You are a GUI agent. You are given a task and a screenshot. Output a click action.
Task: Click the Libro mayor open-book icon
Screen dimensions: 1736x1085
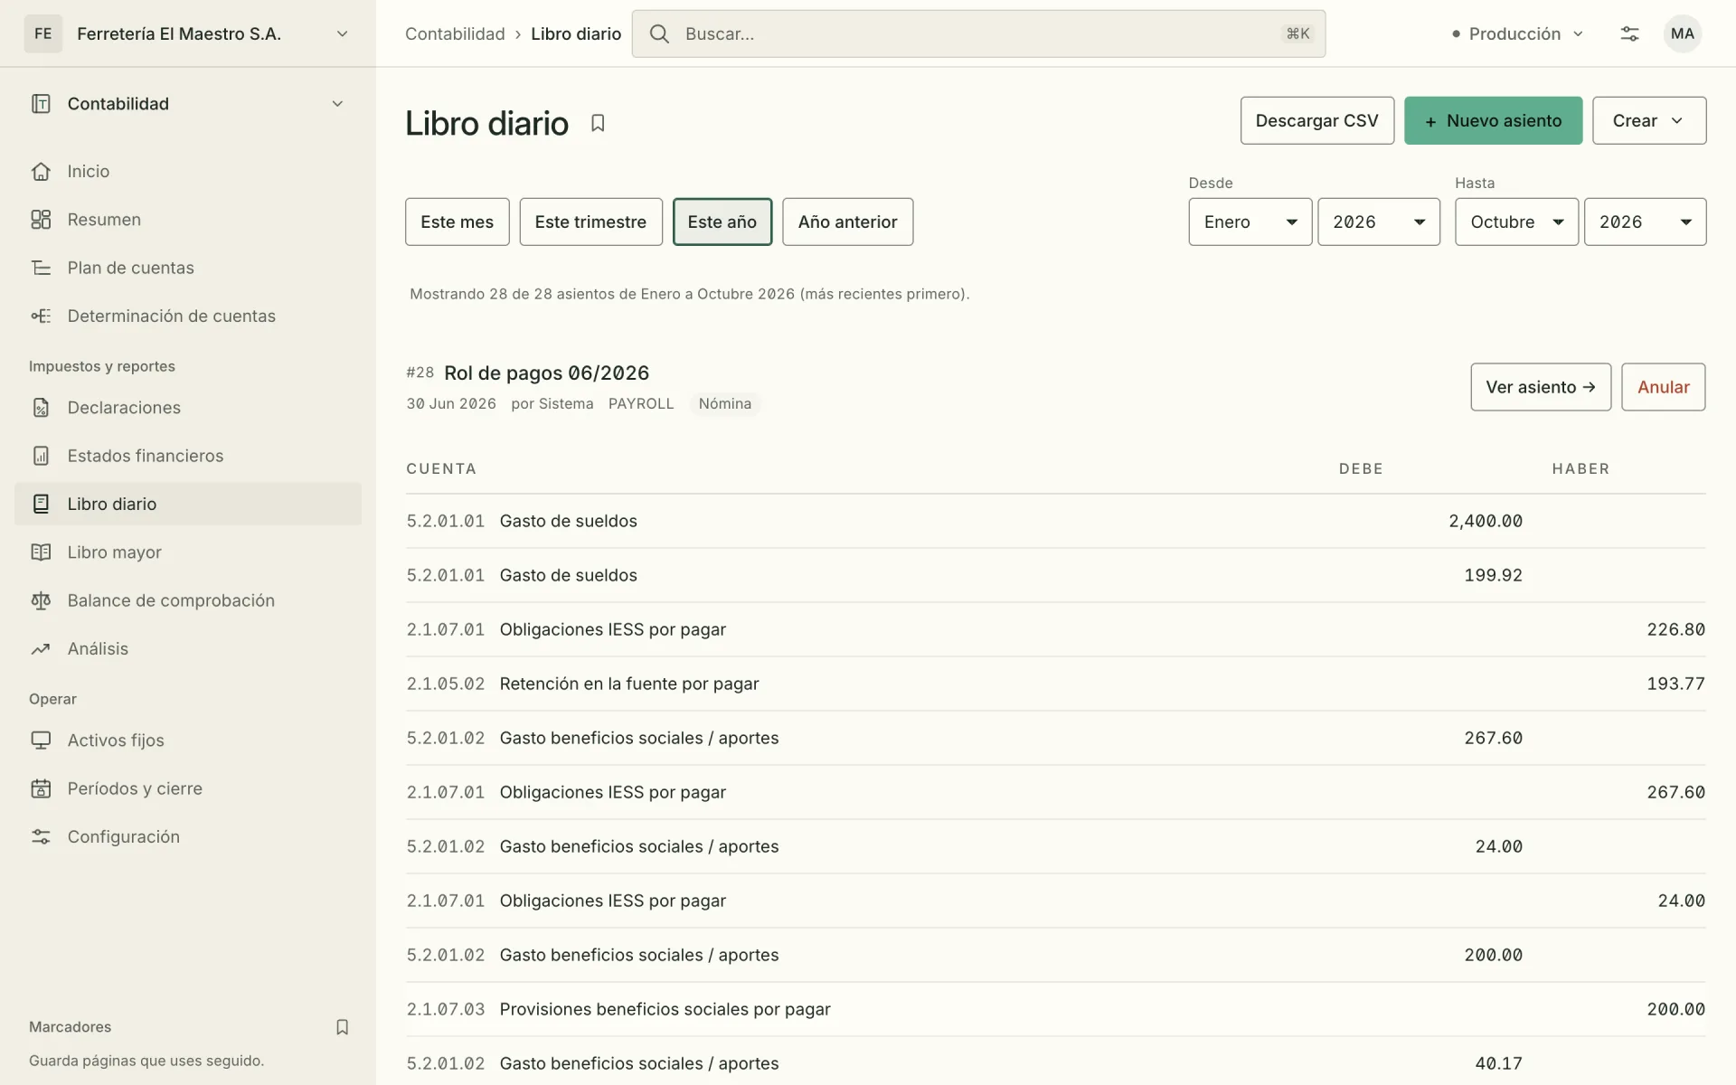[41, 552]
